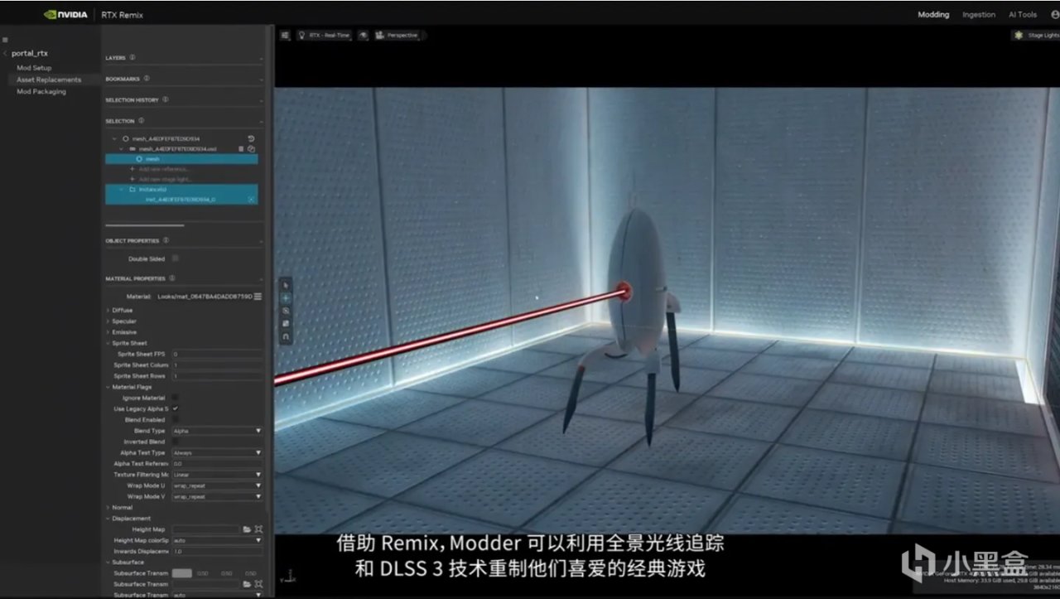Open Bookmarks panel info icon
This screenshot has height=599, width=1060.
(147, 79)
